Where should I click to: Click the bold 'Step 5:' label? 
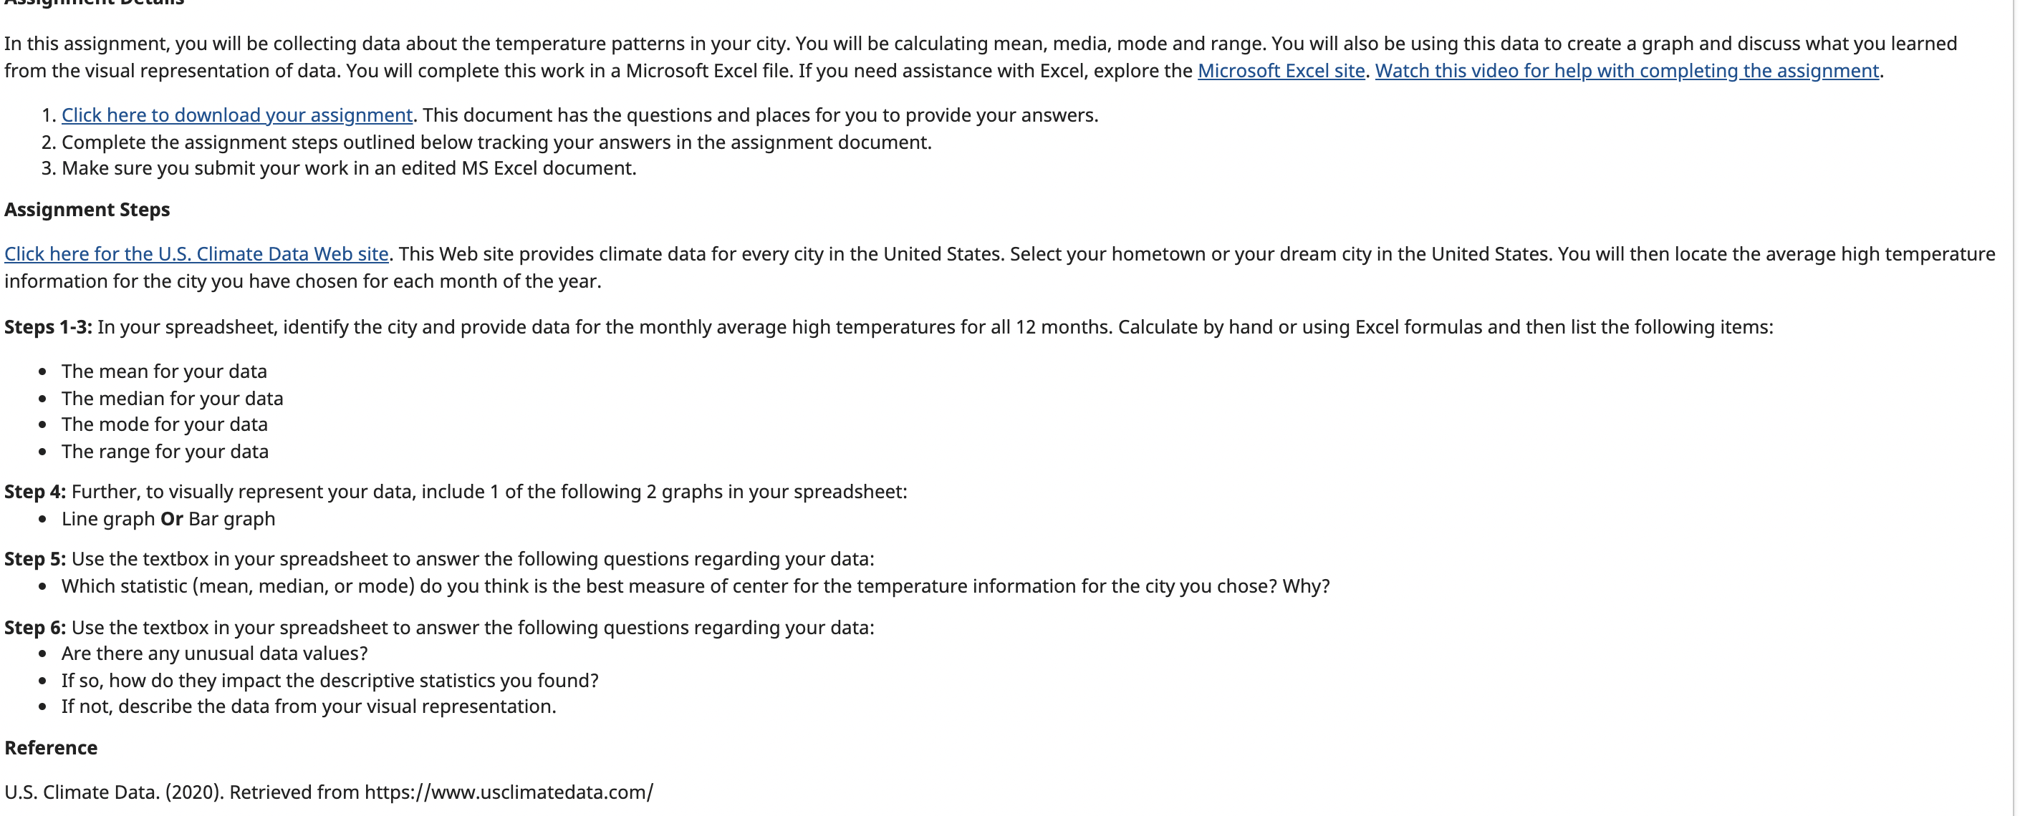pyautogui.click(x=35, y=559)
